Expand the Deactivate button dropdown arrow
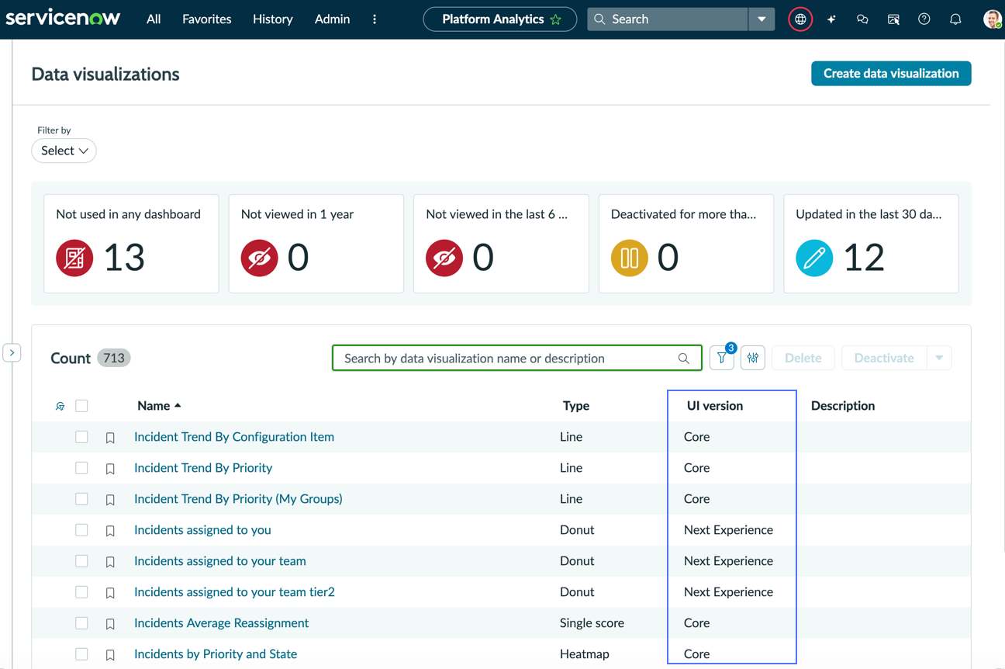The image size is (1005, 669). (939, 358)
